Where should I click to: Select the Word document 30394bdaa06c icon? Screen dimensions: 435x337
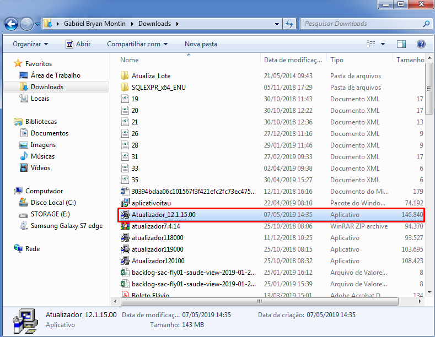tap(125, 192)
